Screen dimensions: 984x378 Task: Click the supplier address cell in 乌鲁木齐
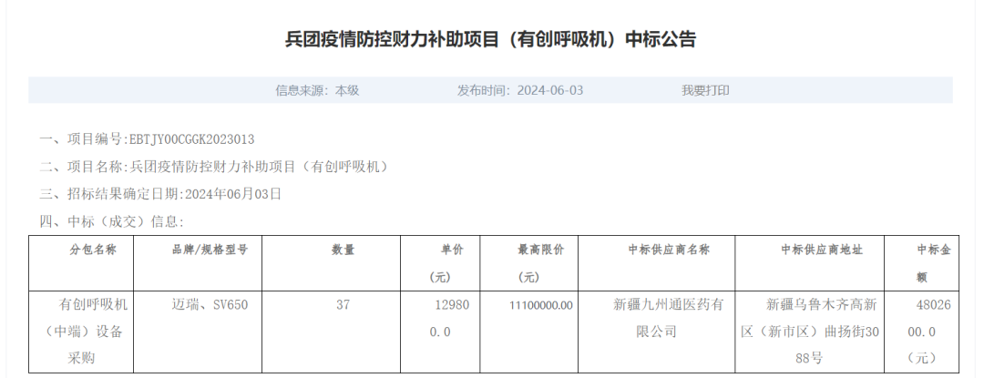809,331
